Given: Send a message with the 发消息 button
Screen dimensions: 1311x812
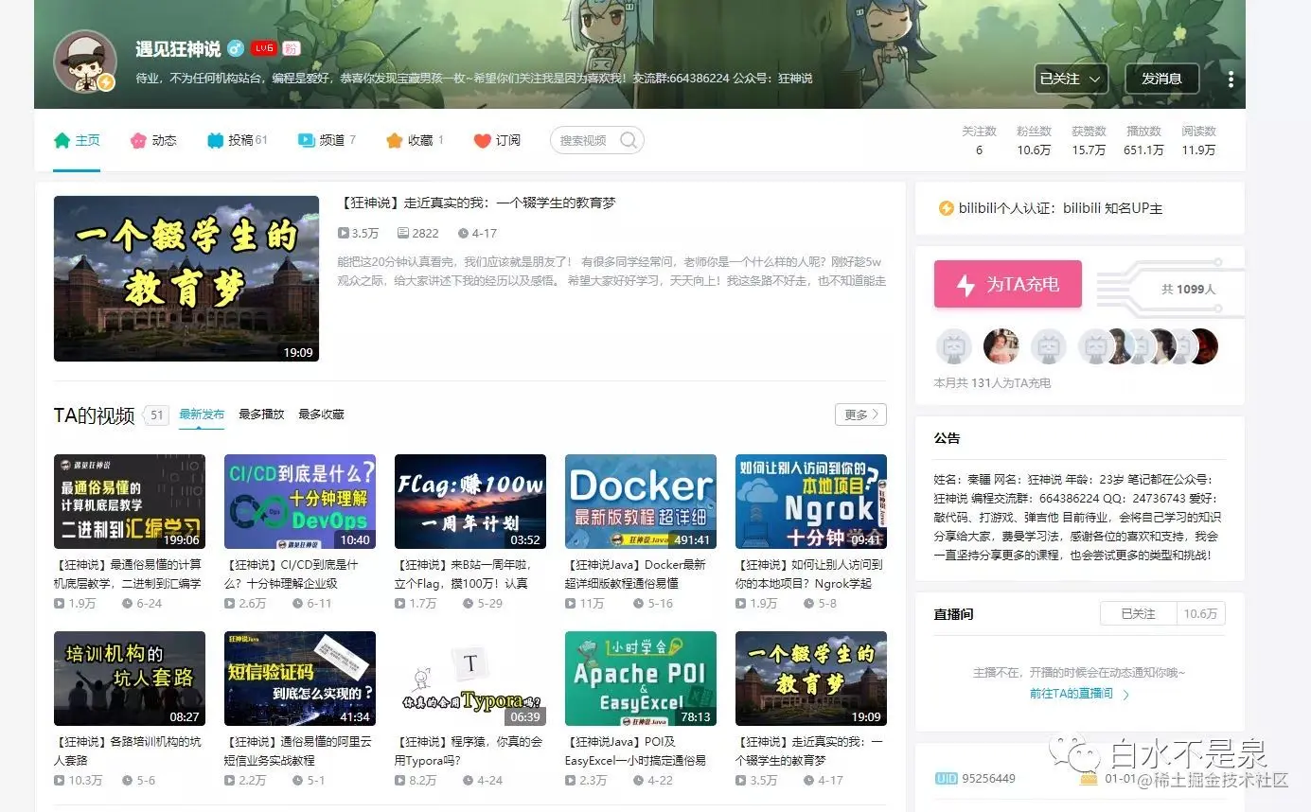Looking at the screenshot, I should pos(1161,79).
